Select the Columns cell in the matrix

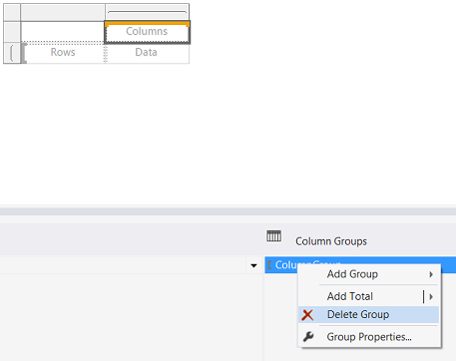click(147, 32)
